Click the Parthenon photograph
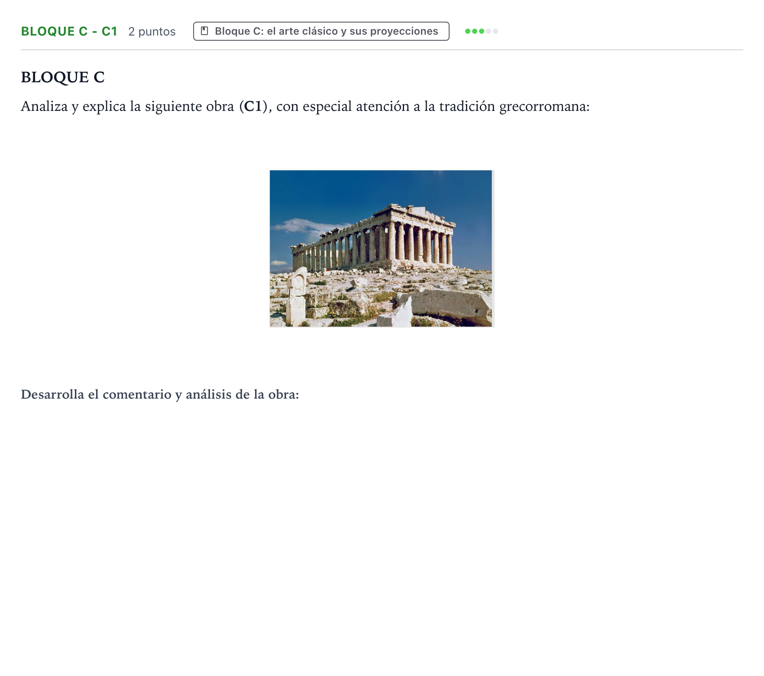764x676 pixels. (381, 249)
